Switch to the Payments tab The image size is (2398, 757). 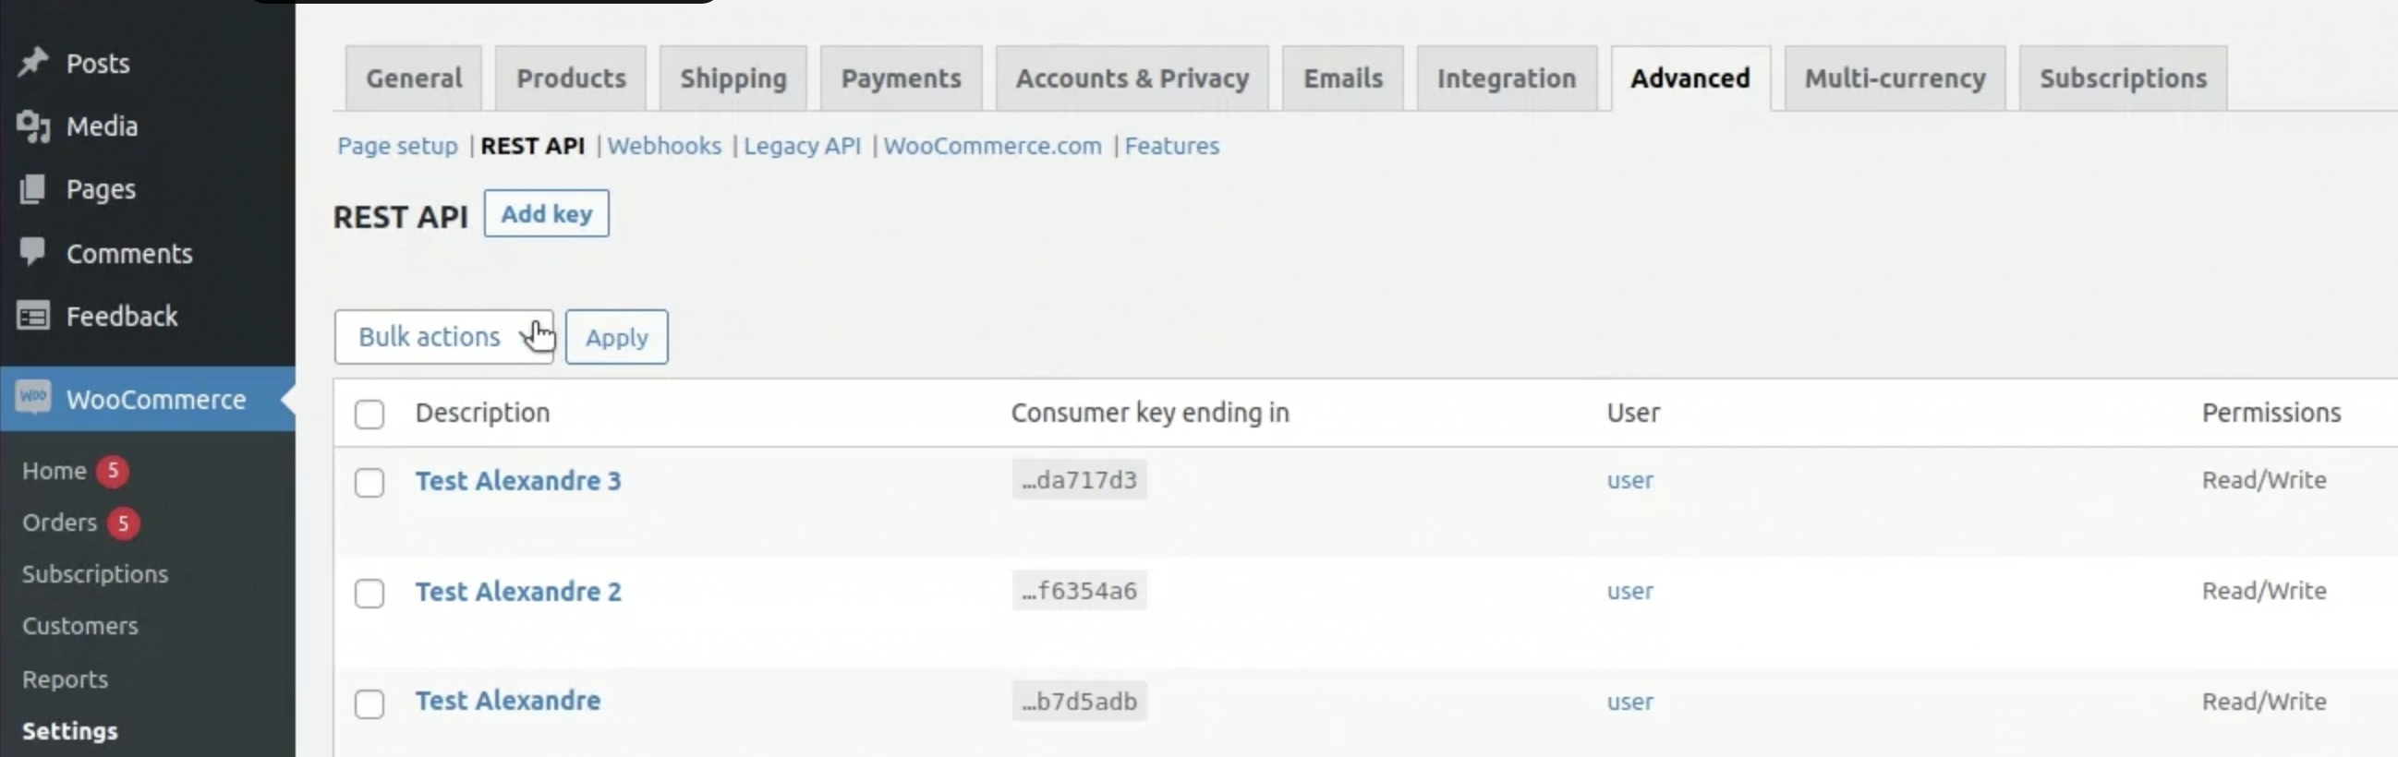[901, 79]
